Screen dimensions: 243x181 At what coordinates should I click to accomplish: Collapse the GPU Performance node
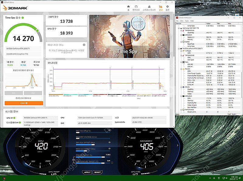181,110
